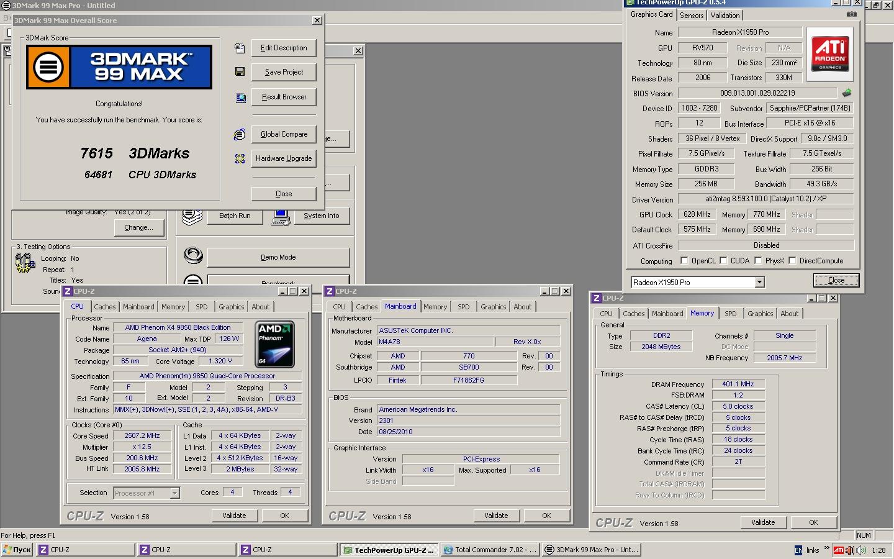The width and height of the screenshot is (894, 559).
Task: Click Validate in the Memory CPU-Z window
Action: point(763,522)
